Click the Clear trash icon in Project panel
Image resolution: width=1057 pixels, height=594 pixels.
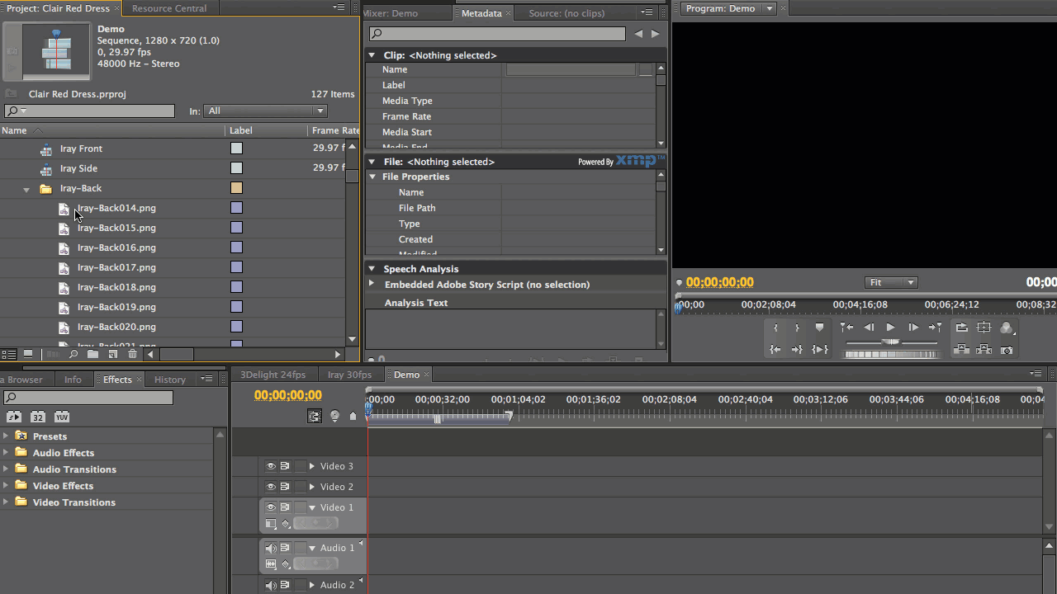[132, 354]
